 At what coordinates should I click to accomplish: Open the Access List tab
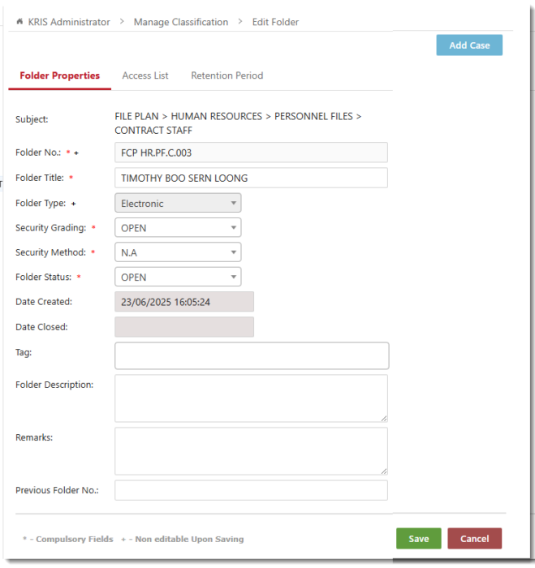[145, 75]
